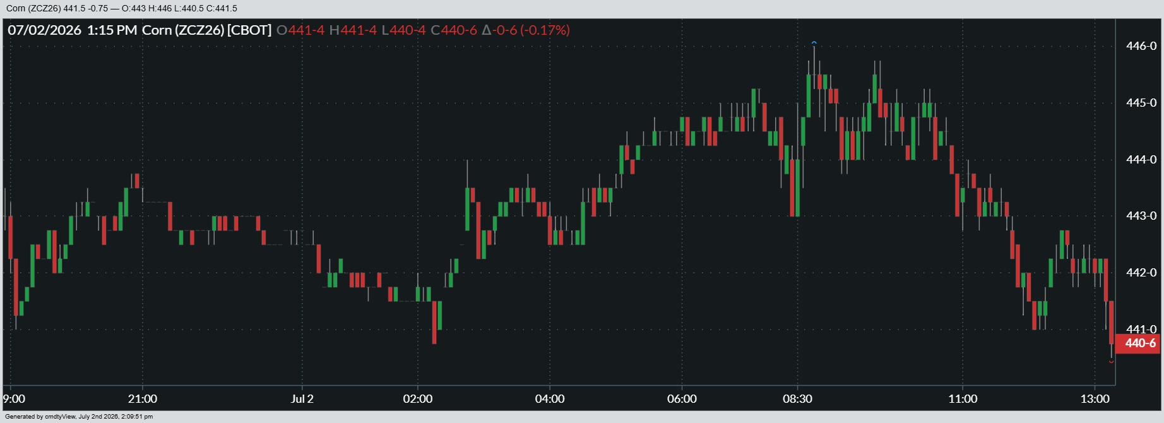
Task: Click the L440-4 low value
Action: tap(403, 30)
